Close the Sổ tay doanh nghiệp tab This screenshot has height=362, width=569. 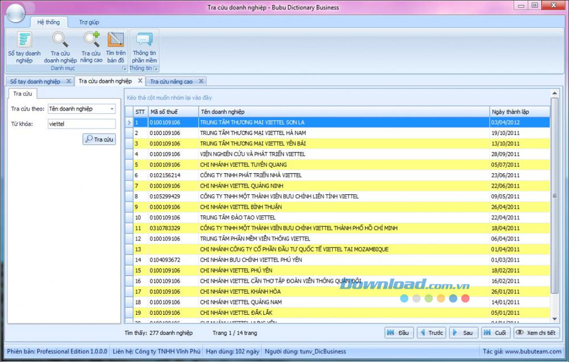[x=68, y=81]
